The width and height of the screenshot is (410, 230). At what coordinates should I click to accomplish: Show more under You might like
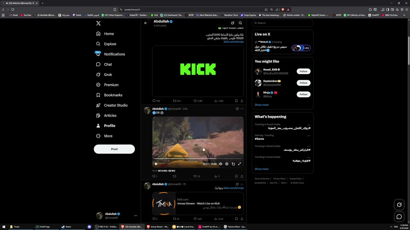(x=262, y=105)
